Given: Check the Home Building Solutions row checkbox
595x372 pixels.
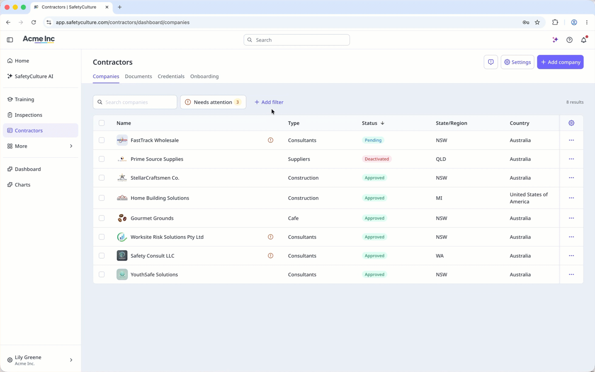Looking at the screenshot, I should 102,198.
